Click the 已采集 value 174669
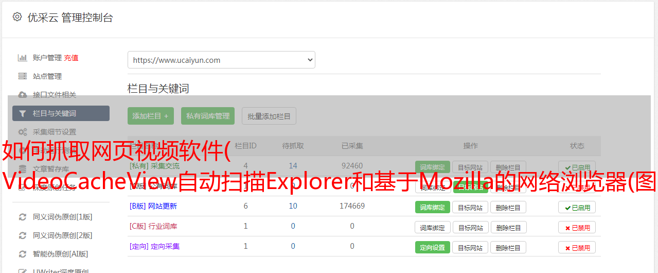 tap(352, 206)
